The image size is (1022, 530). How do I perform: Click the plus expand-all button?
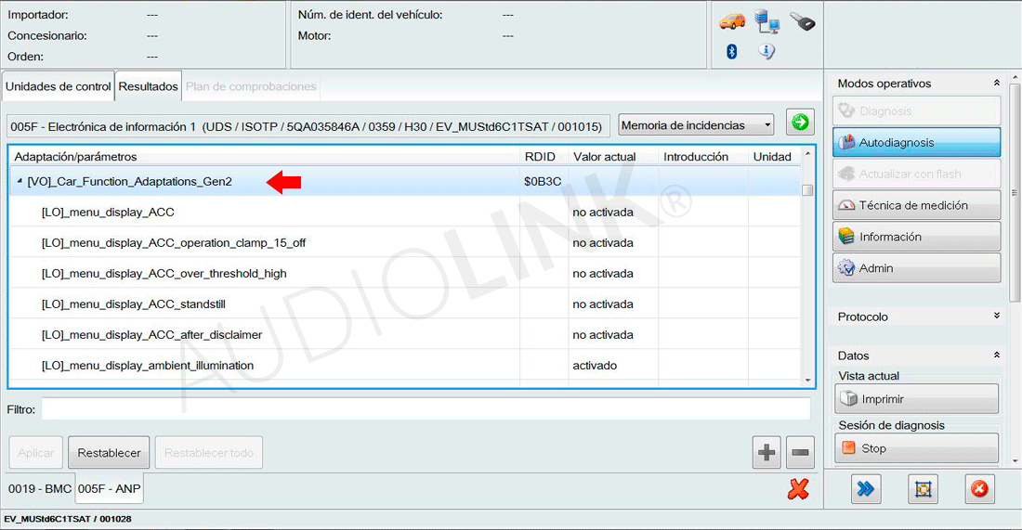click(766, 453)
